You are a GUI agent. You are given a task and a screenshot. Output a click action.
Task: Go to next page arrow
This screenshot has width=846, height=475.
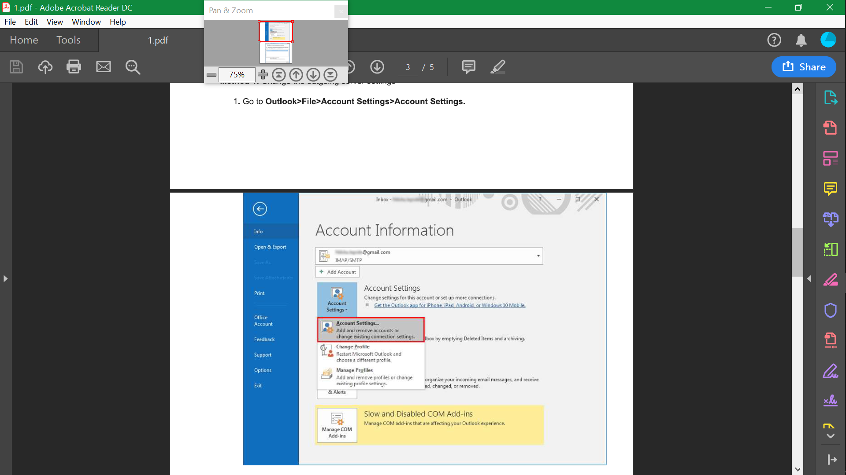377,67
